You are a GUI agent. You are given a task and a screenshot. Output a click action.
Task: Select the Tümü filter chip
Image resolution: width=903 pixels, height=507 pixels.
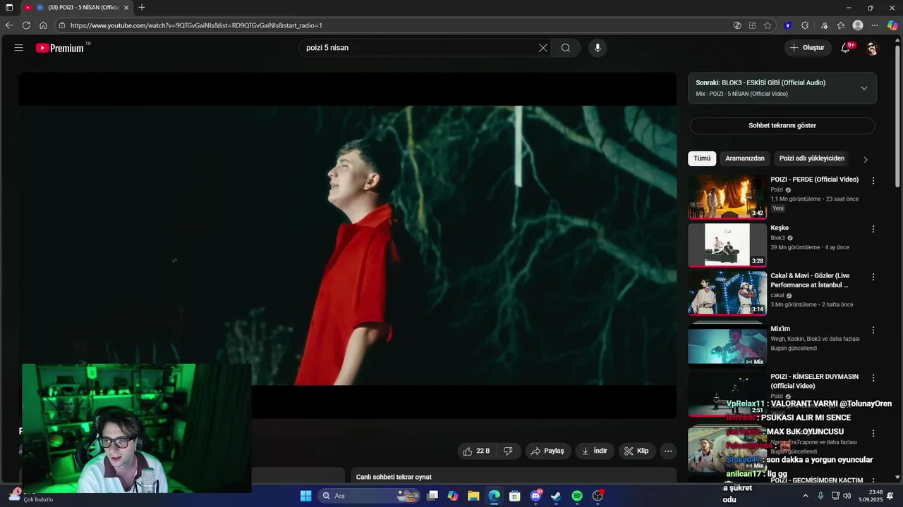pyautogui.click(x=702, y=158)
